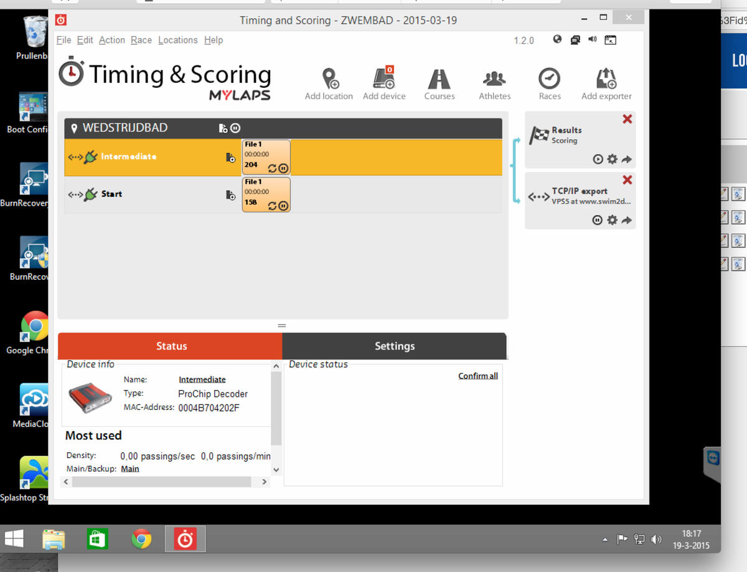
Task: Show hidden tray icons arrow
Action: coord(604,540)
